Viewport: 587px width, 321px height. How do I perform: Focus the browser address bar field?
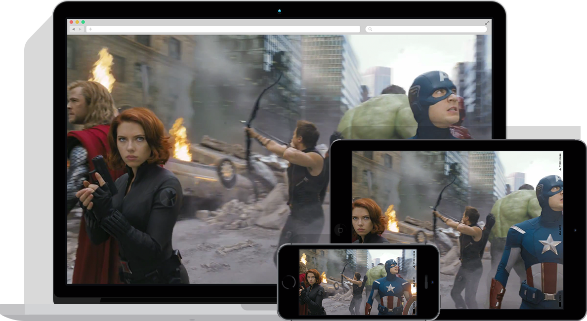[223, 29]
